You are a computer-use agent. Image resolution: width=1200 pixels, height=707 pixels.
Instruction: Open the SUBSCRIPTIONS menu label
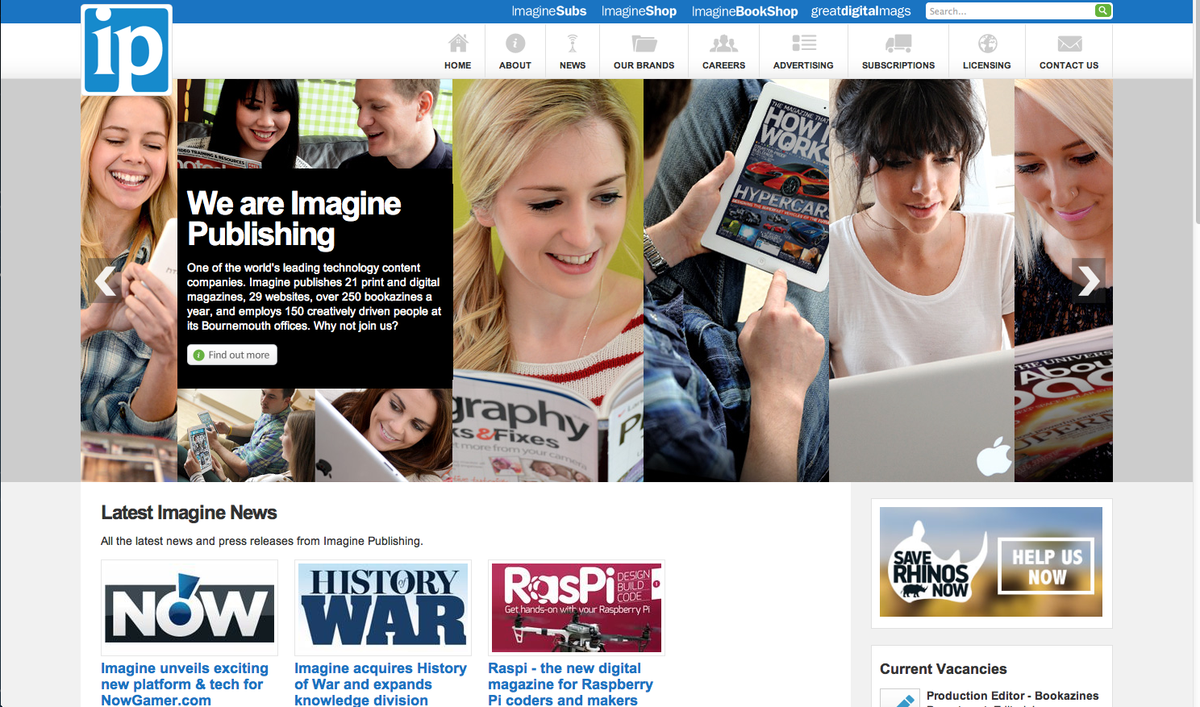(898, 65)
